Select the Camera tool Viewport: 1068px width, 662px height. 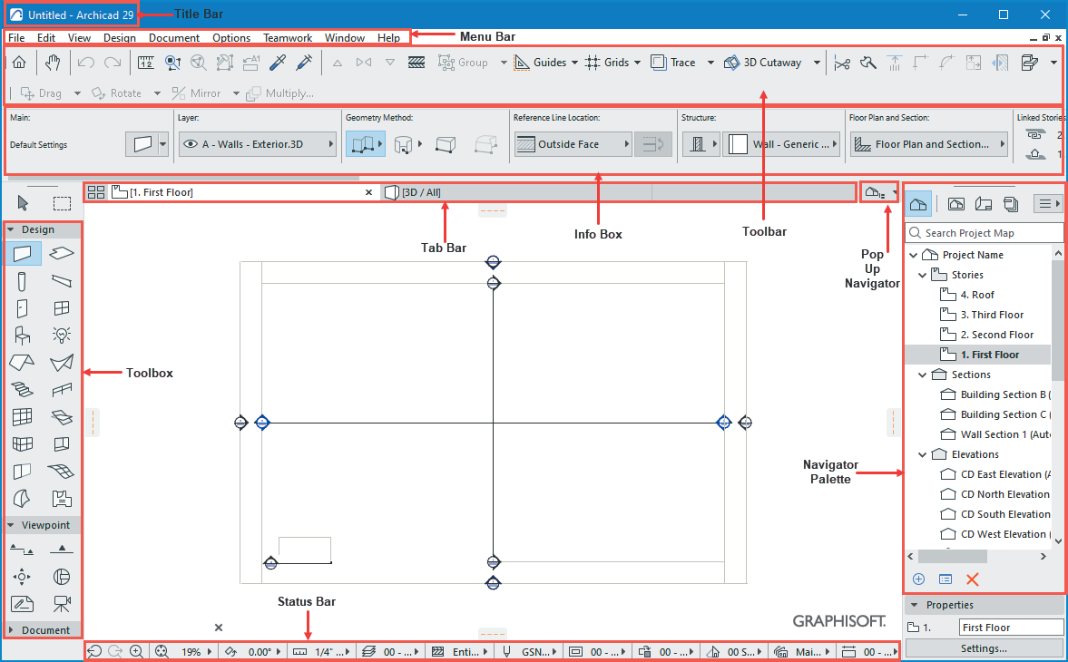point(62,603)
